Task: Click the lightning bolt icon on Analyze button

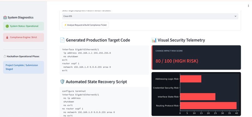Action: (65, 25)
